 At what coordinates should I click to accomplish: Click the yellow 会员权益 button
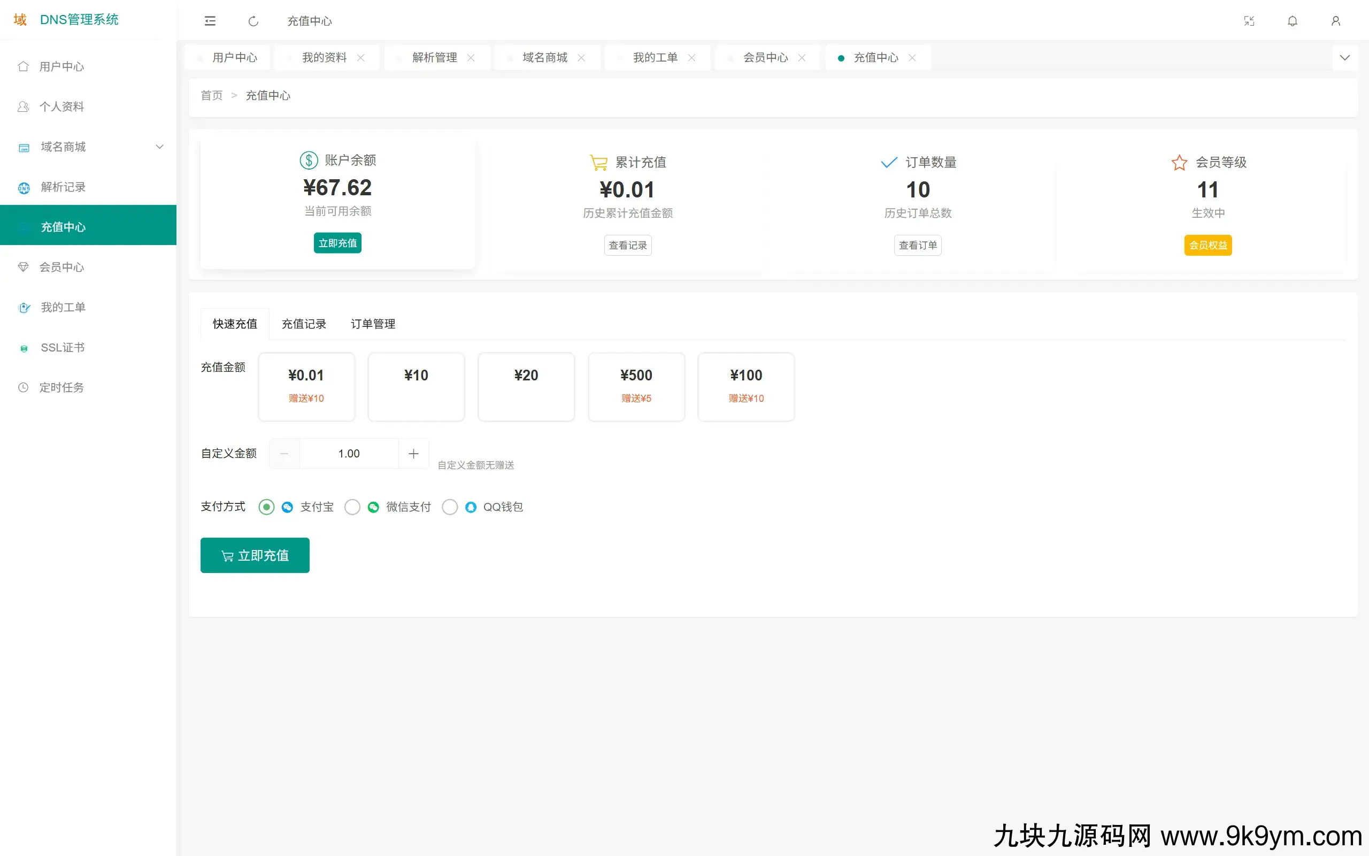[x=1208, y=245]
